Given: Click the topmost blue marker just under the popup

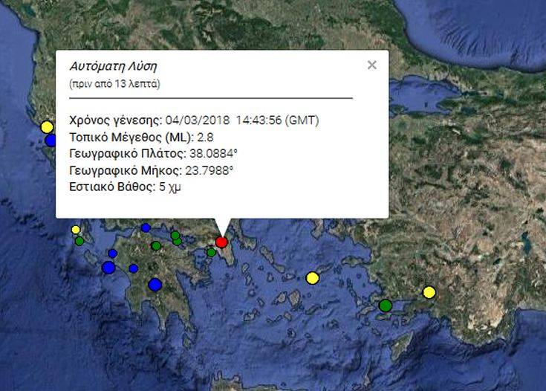Looking at the screenshot, I should point(146,227).
